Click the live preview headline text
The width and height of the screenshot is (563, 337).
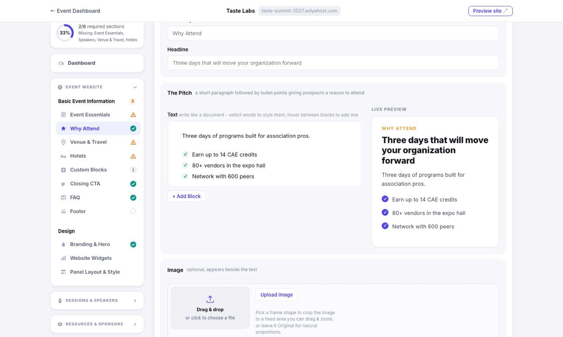click(x=435, y=150)
